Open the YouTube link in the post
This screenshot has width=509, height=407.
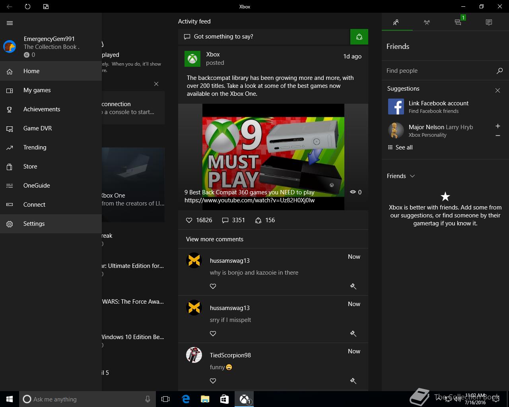[249, 200]
